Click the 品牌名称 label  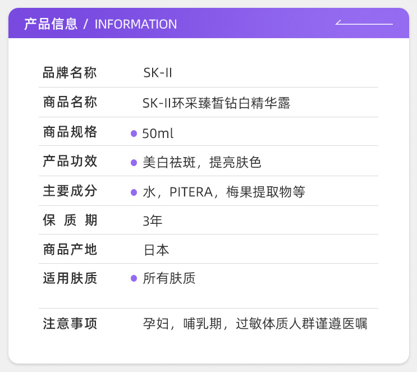pos(70,73)
